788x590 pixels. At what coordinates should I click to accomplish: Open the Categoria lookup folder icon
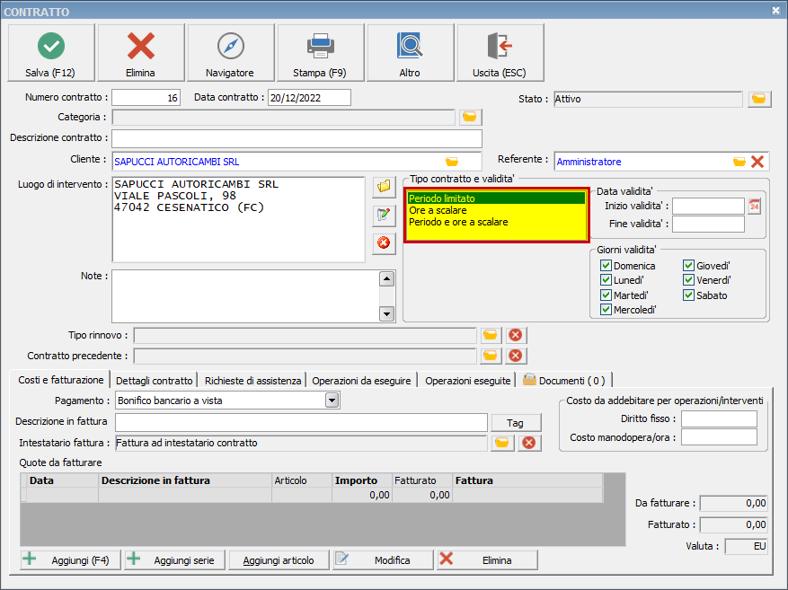click(470, 117)
